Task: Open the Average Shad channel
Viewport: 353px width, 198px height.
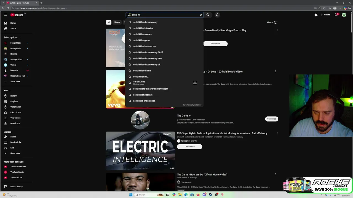Action: click(x=17, y=59)
